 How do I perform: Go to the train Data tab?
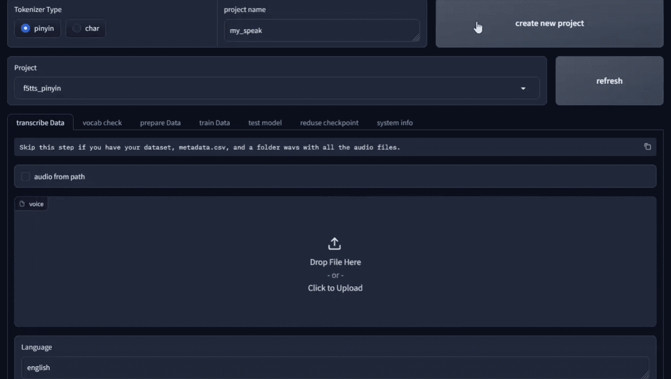214,123
